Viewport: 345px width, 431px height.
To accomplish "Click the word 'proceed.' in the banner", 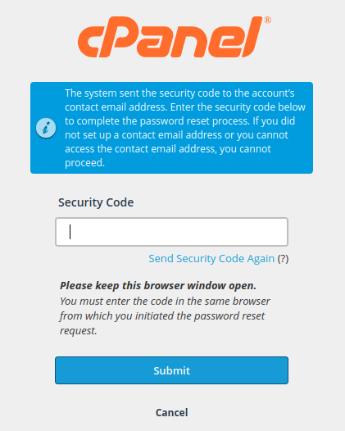I will (x=84, y=163).
